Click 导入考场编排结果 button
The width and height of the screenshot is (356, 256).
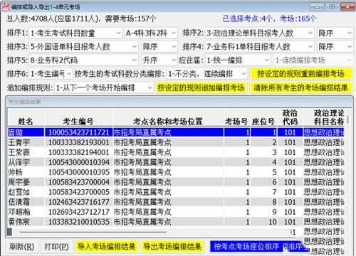point(107,247)
